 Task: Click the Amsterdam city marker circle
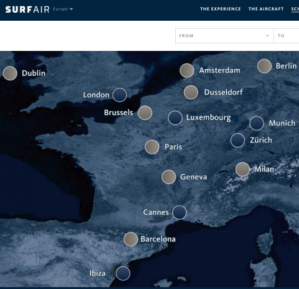point(187,70)
